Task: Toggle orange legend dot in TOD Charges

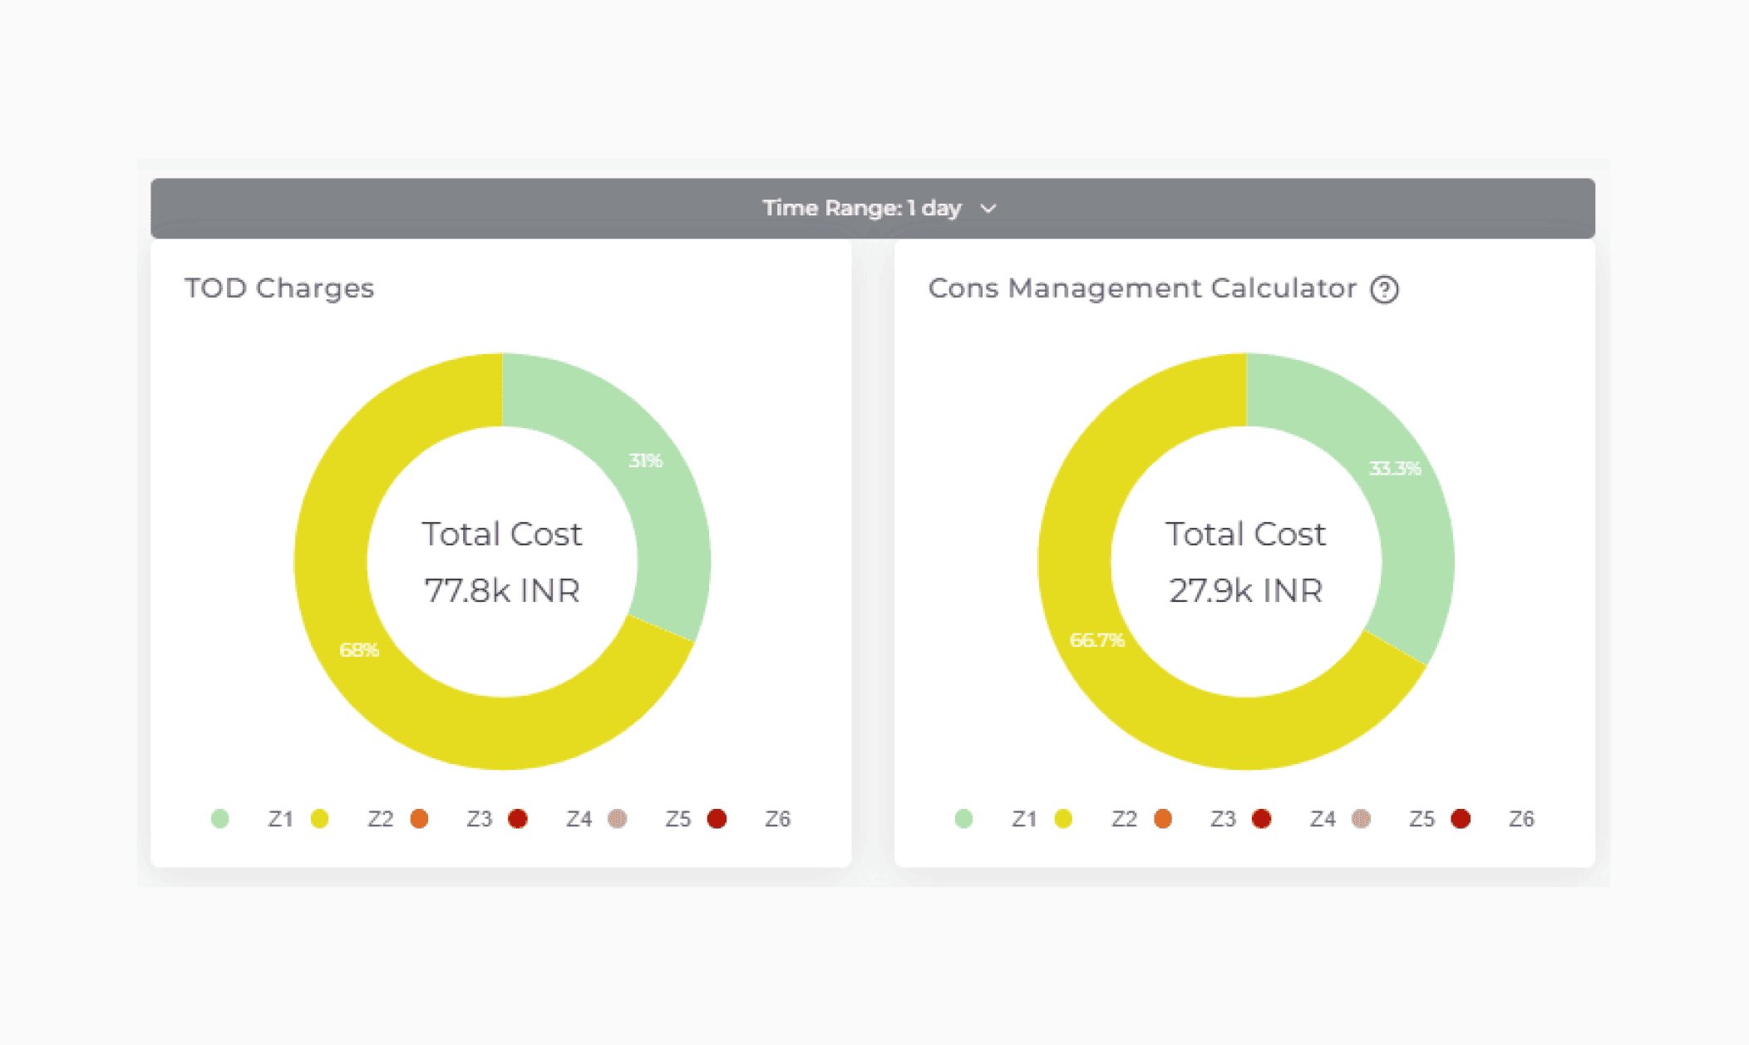Action: coord(419,819)
